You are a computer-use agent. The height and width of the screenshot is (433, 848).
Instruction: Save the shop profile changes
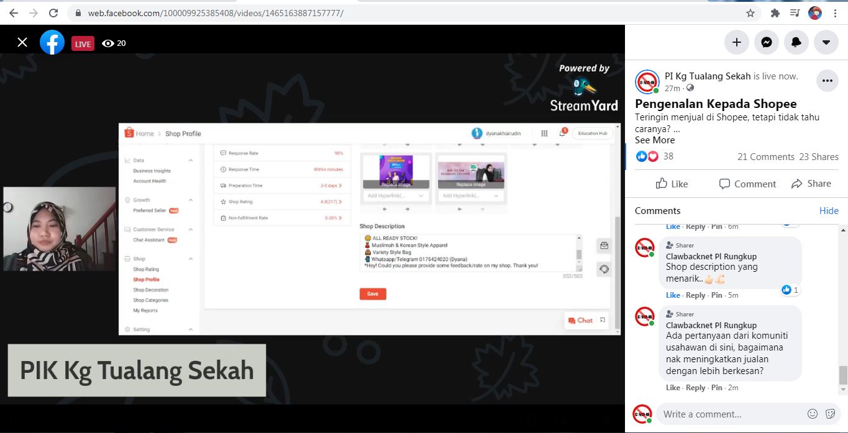click(x=373, y=294)
